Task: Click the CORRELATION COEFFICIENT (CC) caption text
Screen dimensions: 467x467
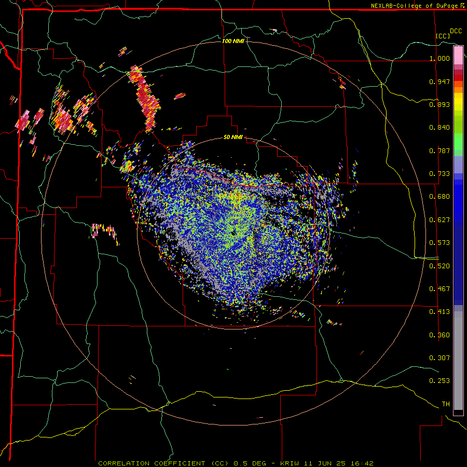Action: pos(163,463)
